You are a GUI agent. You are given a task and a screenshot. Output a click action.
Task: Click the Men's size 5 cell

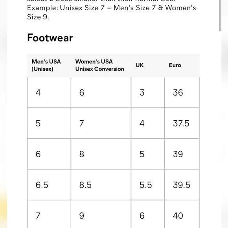(x=49, y=123)
